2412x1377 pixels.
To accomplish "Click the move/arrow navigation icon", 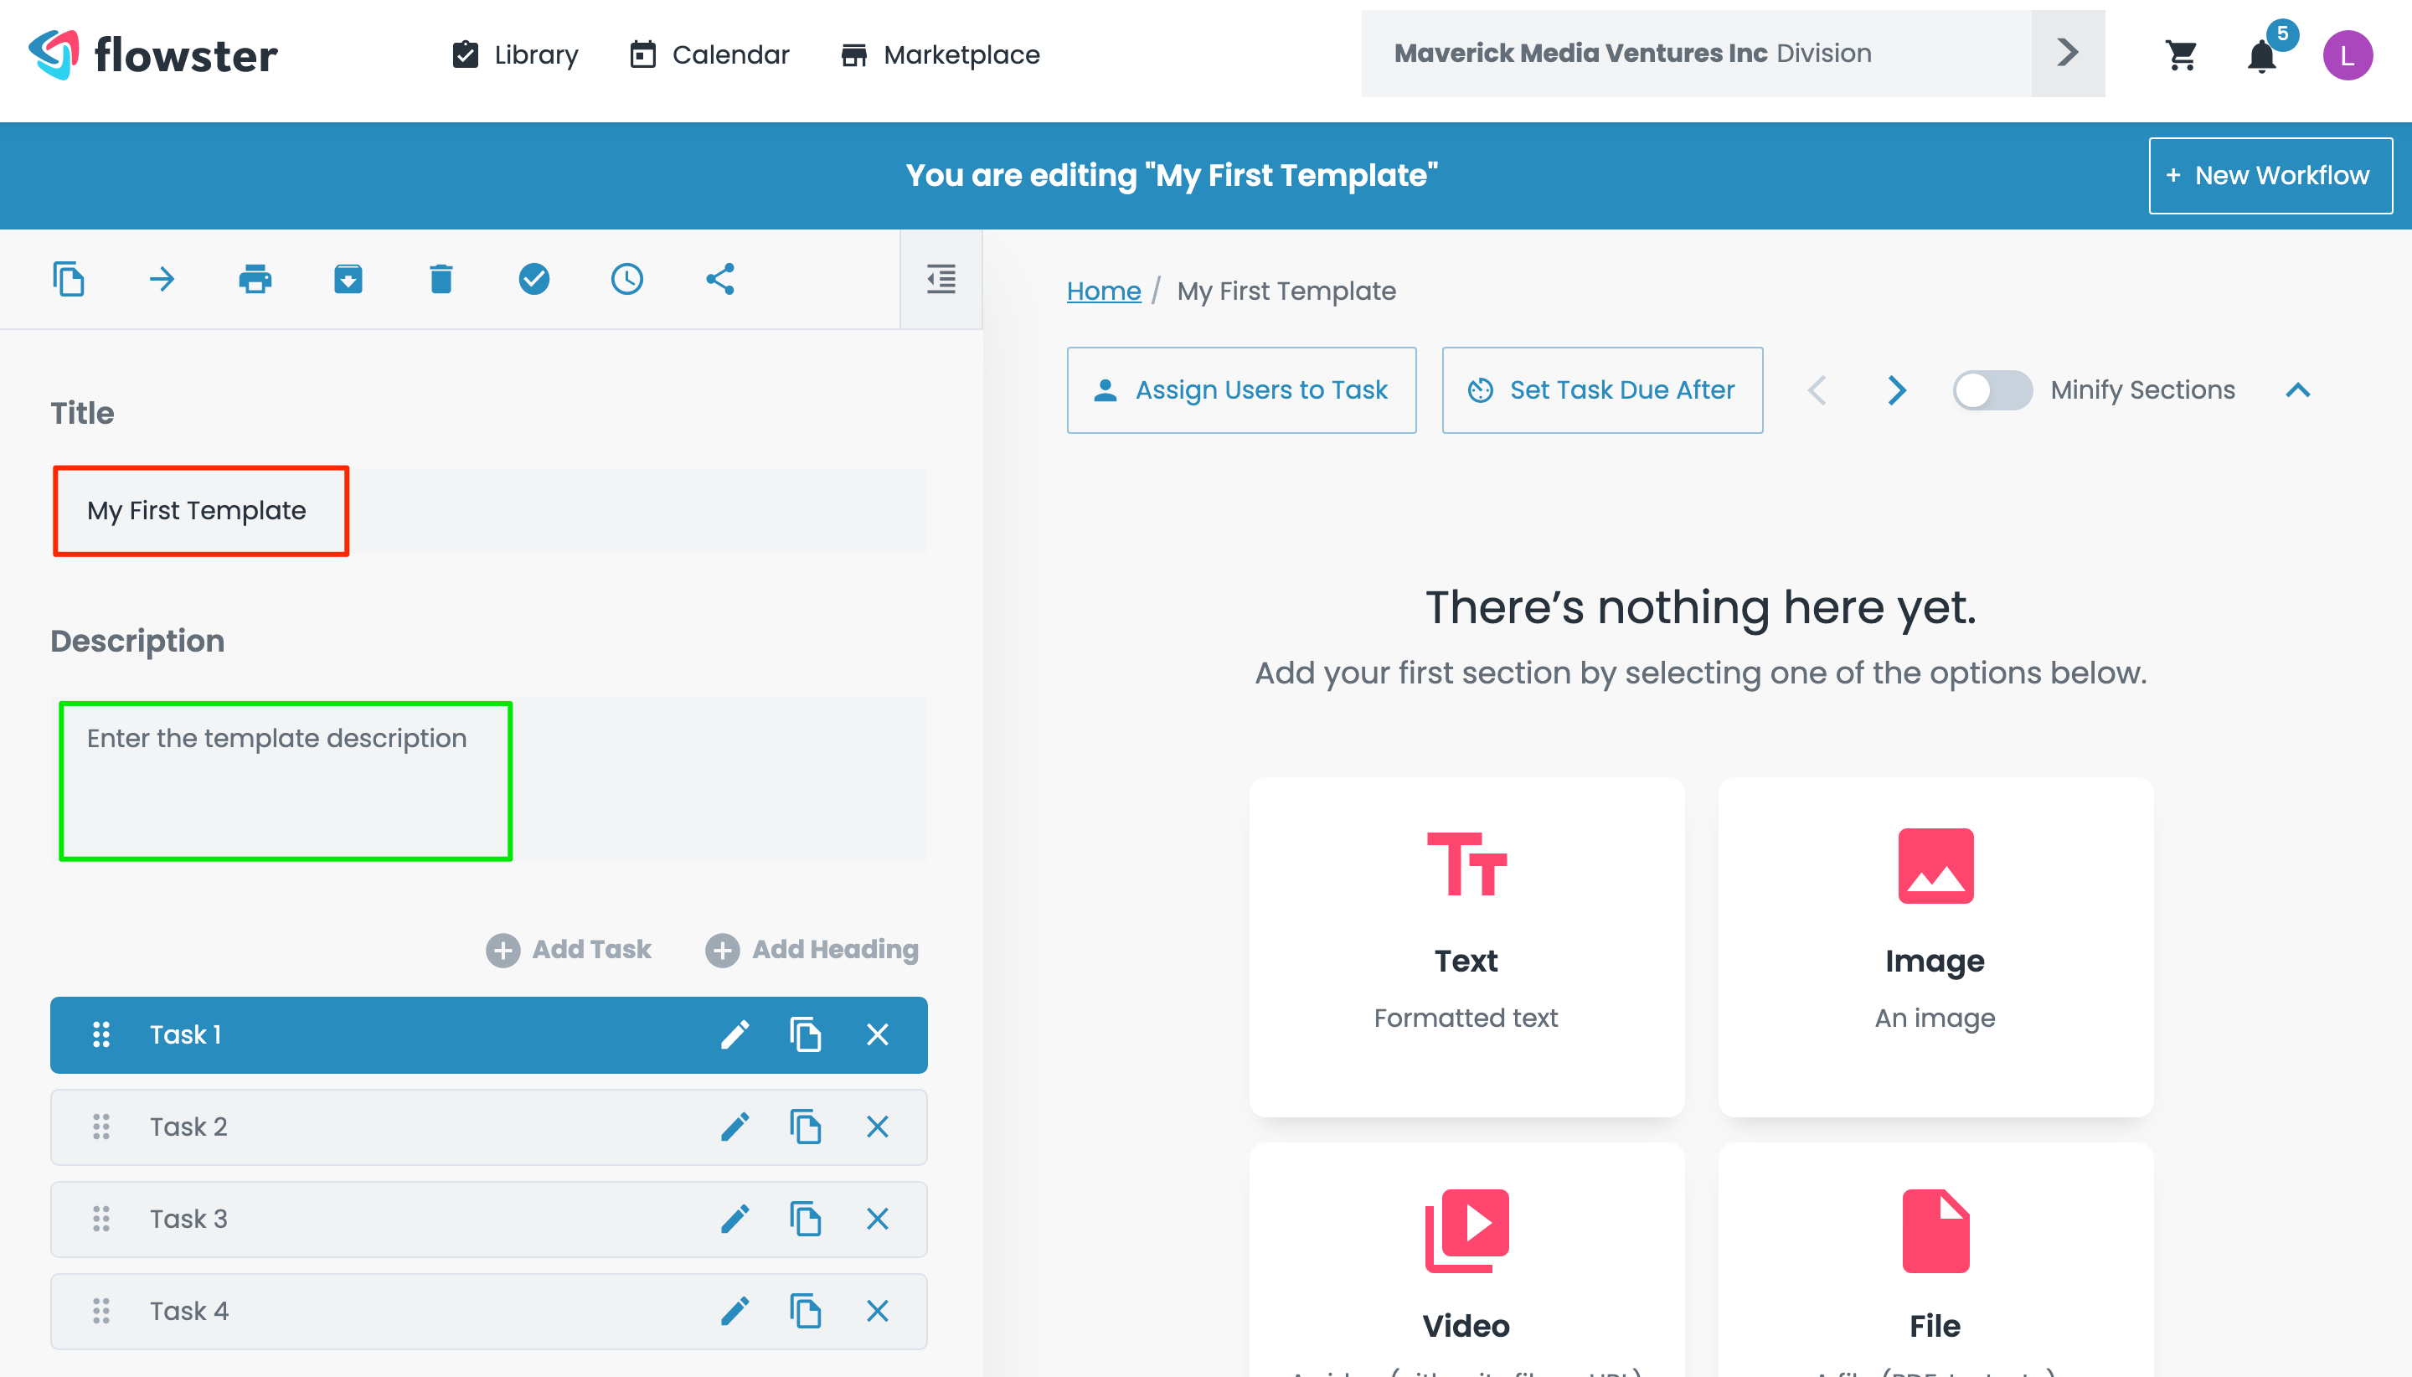I will pos(162,276).
